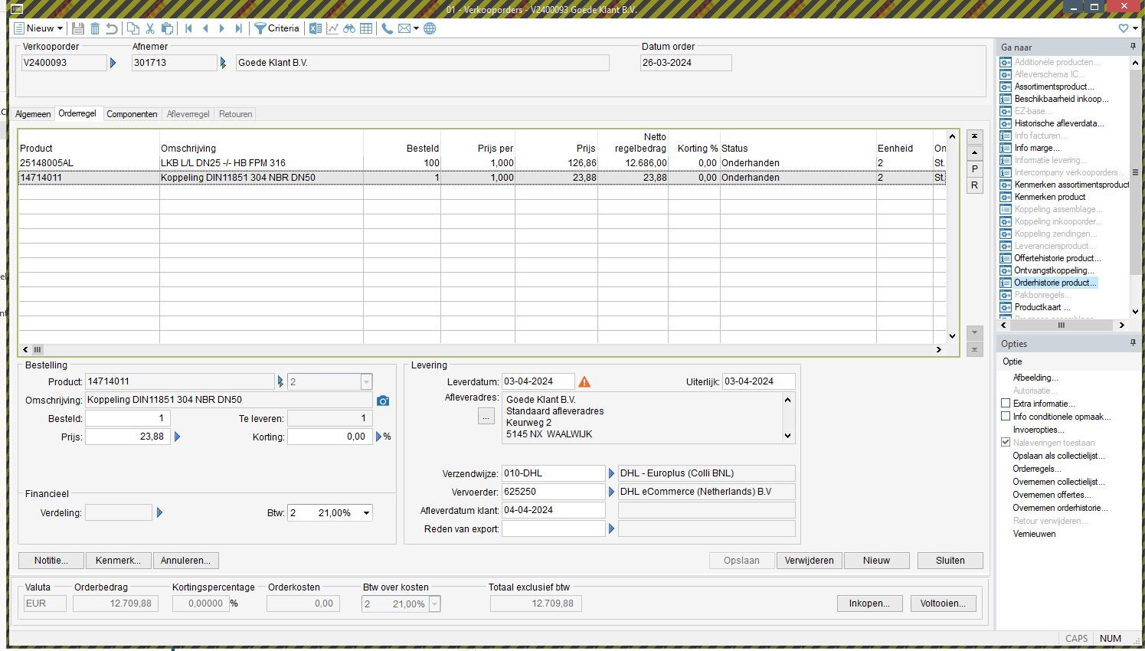Click the Undo arrow icon
Image resolution: width=1145 pixels, height=651 pixels.
[x=112, y=28]
